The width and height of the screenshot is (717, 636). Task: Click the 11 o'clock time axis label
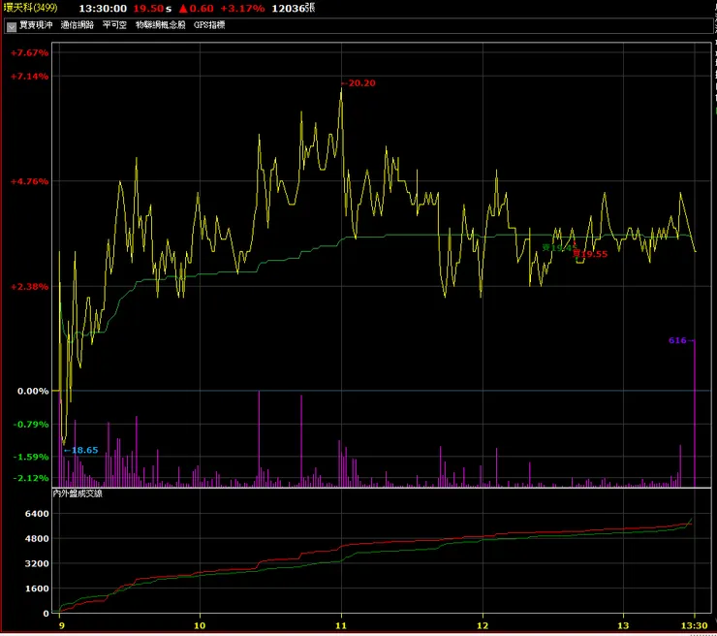click(341, 625)
